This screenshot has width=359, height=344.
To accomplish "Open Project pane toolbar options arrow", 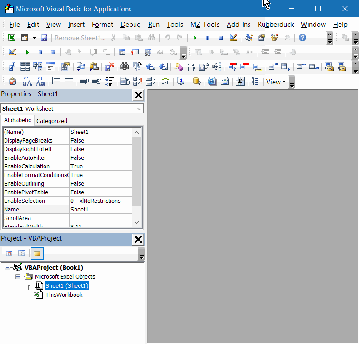I will (x=141, y=254).
